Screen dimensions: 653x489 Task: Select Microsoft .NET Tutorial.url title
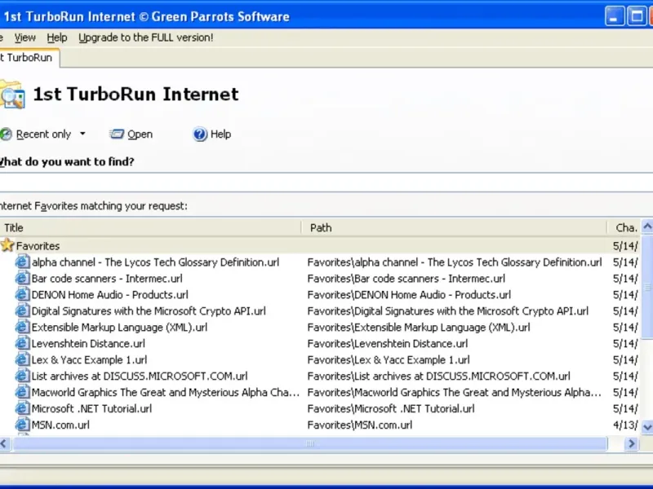click(x=91, y=408)
